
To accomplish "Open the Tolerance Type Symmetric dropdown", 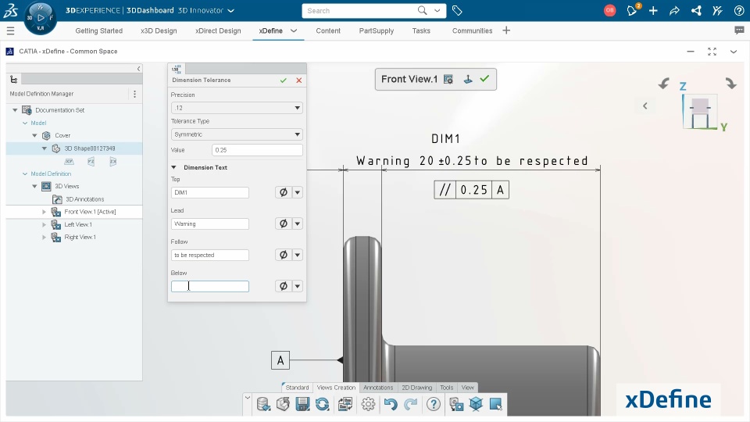I will (237, 134).
